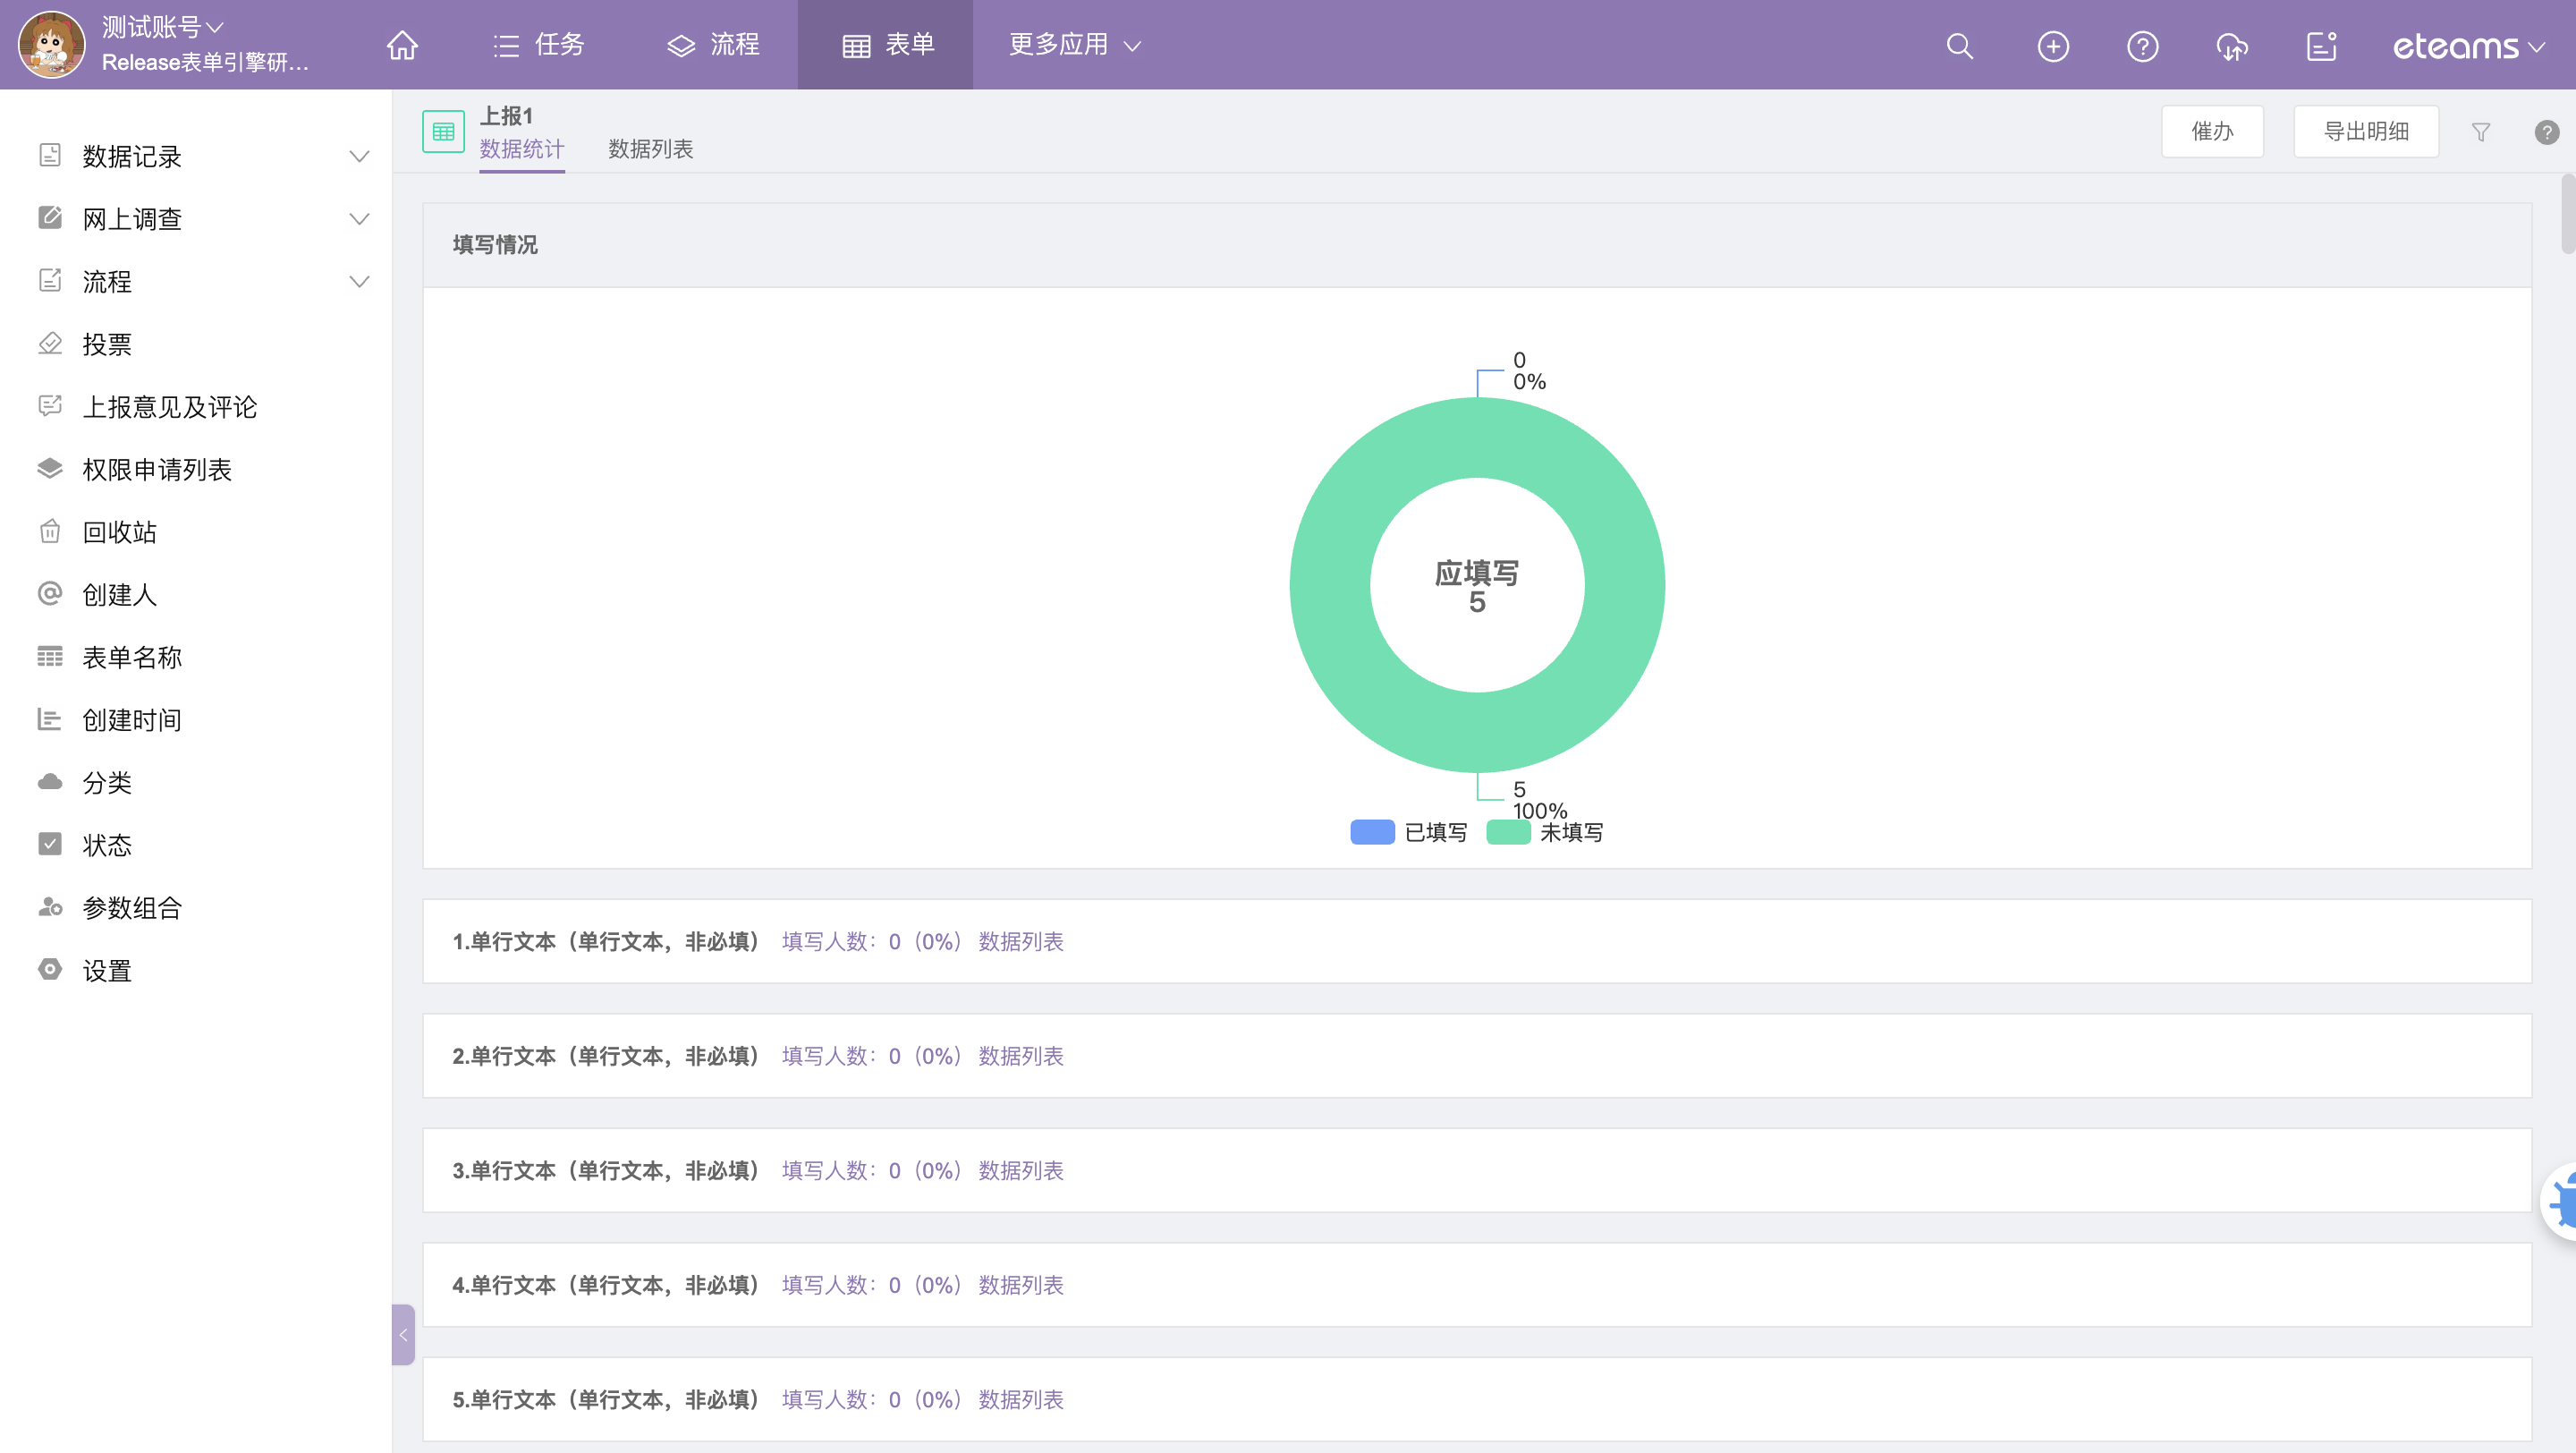Select 表单名称 in sidebar

point(132,657)
